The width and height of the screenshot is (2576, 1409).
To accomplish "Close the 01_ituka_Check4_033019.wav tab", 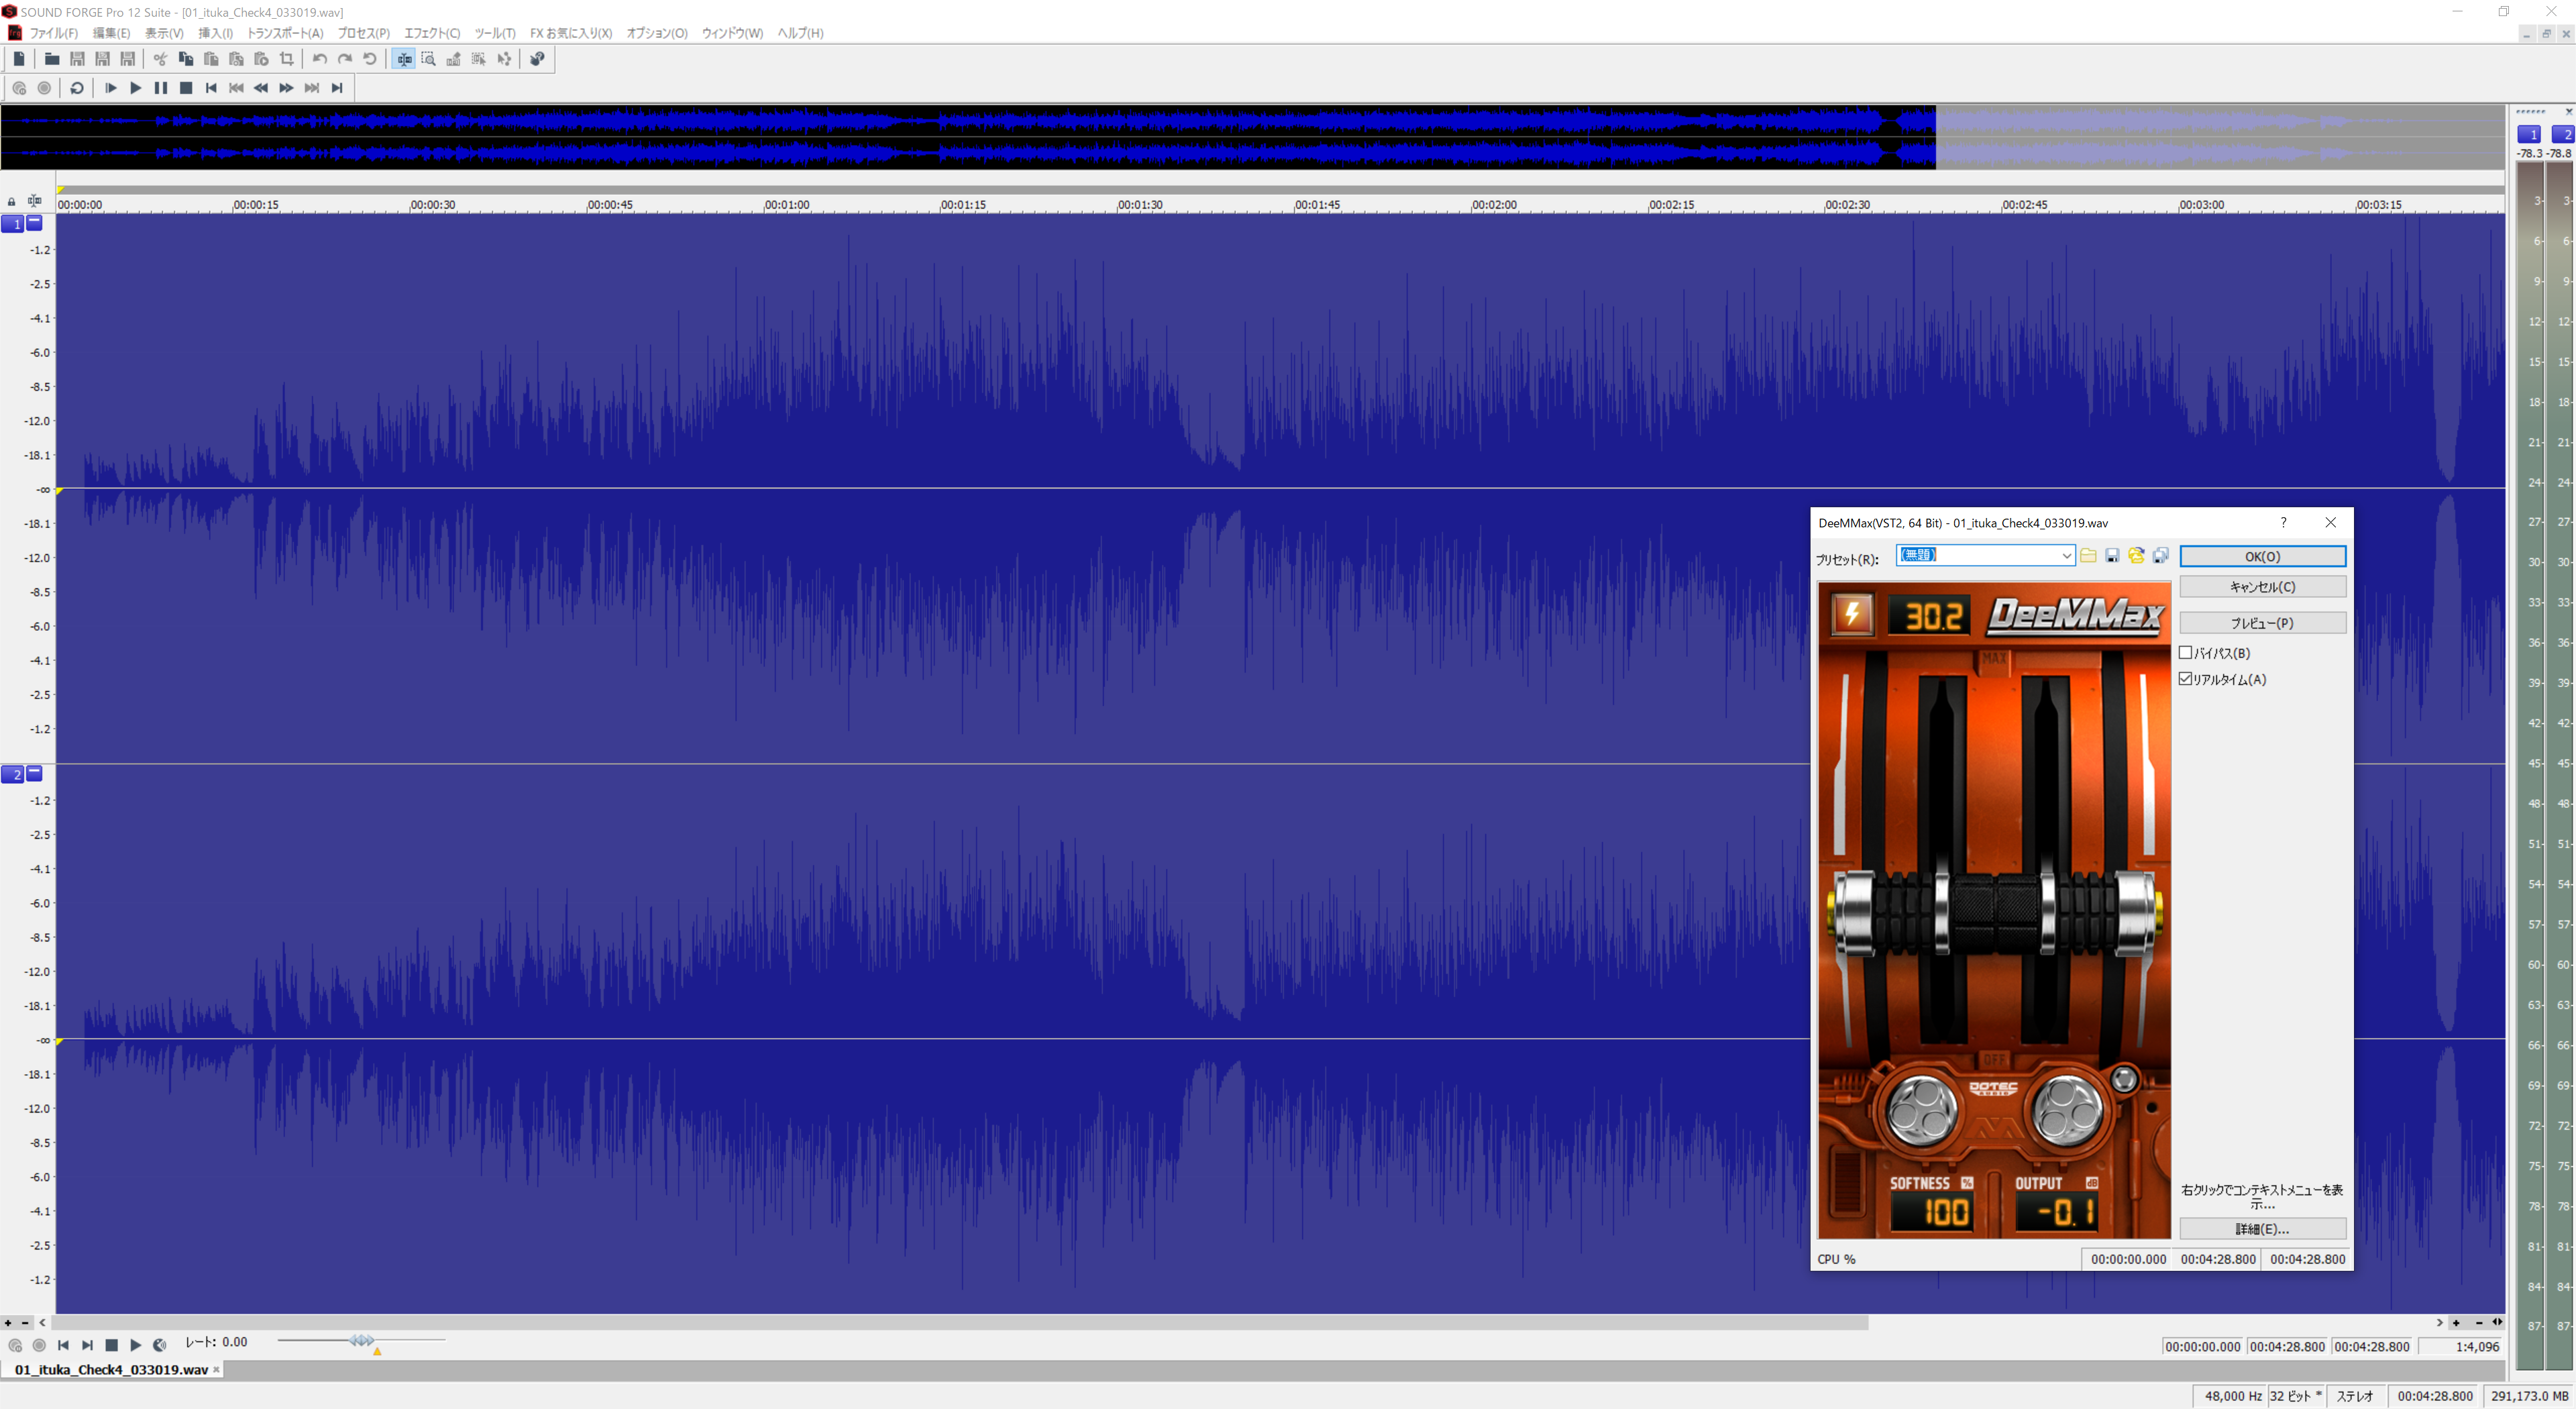I will tap(216, 1370).
